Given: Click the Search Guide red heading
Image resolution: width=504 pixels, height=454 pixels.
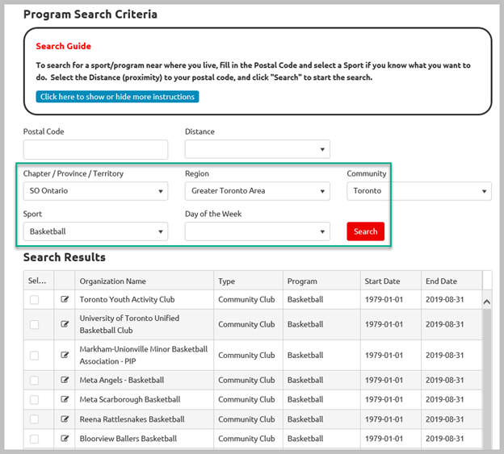Looking at the screenshot, I should (63, 46).
